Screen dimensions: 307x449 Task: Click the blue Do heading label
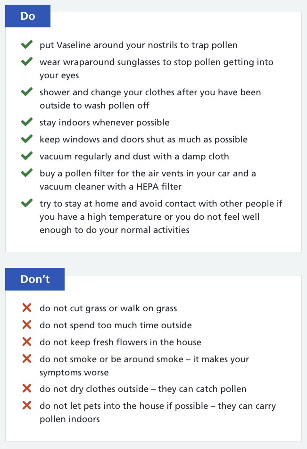click(x=28, y=16)
